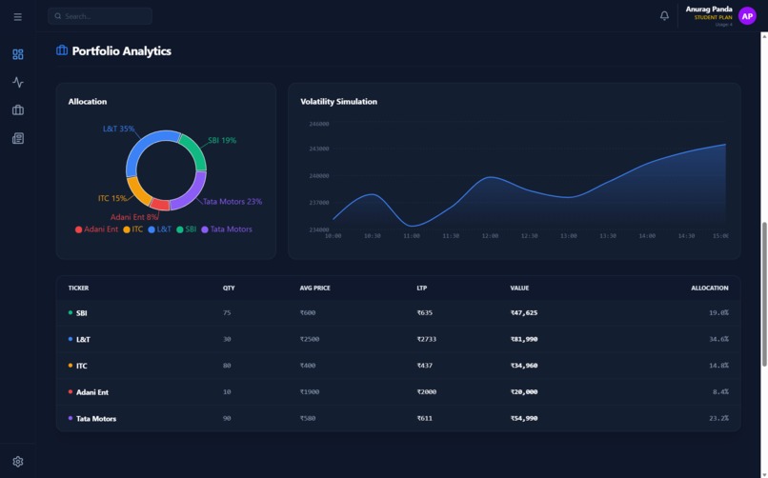This screenshot has height=478, width=768.
Task: Click the TICKER column header
Action: point(78,289)
